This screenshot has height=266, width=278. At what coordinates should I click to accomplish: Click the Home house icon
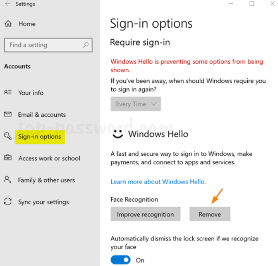(x=8, y=24)
